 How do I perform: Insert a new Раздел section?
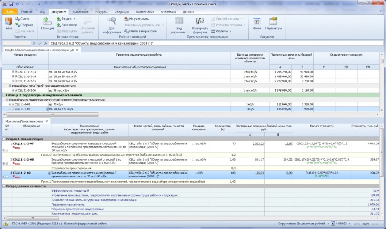point(64,19)
